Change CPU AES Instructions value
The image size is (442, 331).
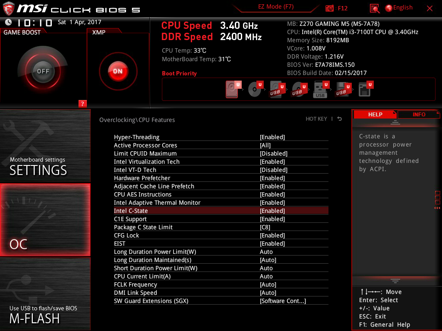coord(272,194)
